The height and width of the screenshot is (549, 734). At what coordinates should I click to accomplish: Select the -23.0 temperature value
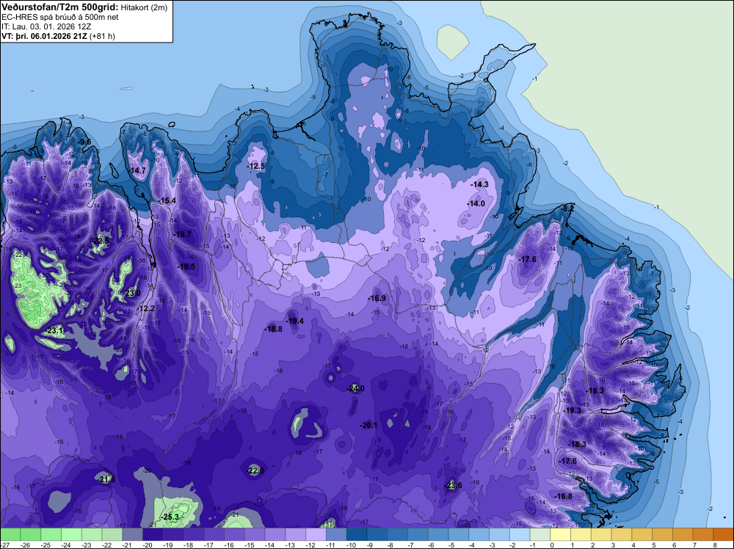pos(131,293)
